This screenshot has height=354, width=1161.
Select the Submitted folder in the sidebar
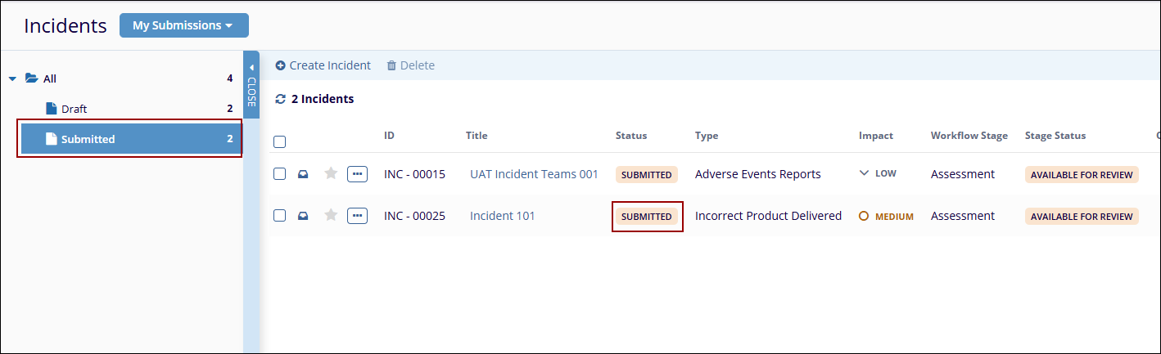pyautogui.click(x=88, y=139)
